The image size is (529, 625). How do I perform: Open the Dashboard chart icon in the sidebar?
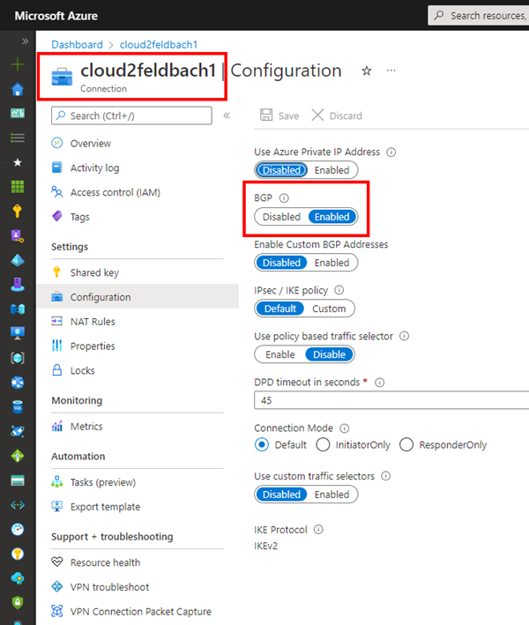(18, 113)
